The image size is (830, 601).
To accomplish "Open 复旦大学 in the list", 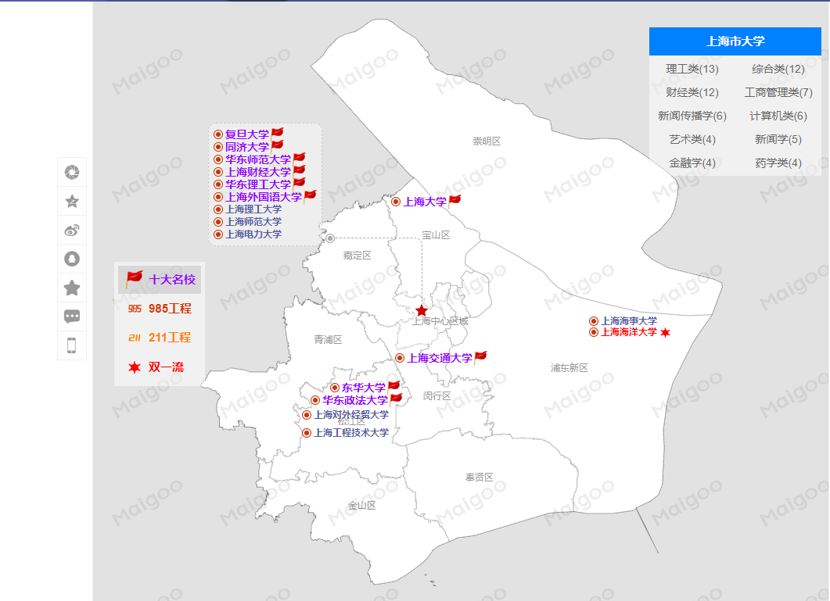I will point(247,134).
